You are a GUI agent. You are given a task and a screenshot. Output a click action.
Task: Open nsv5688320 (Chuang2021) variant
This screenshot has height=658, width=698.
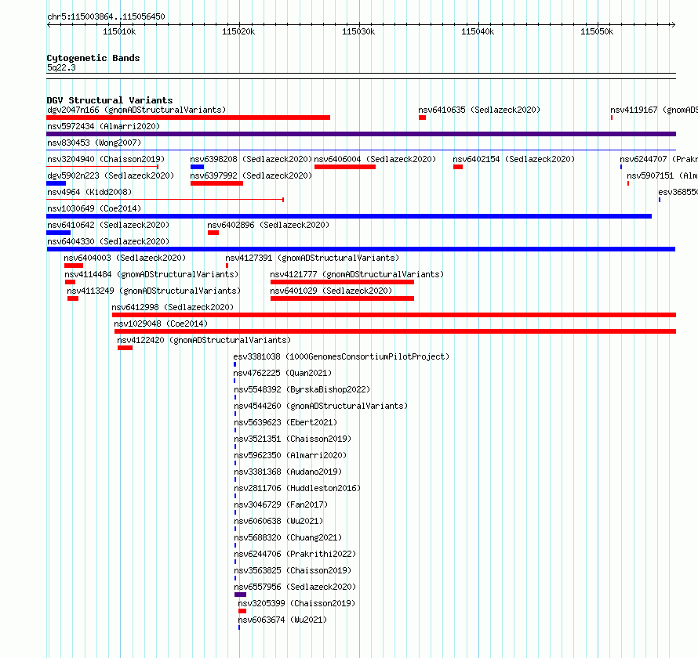(x=288, y=537)
